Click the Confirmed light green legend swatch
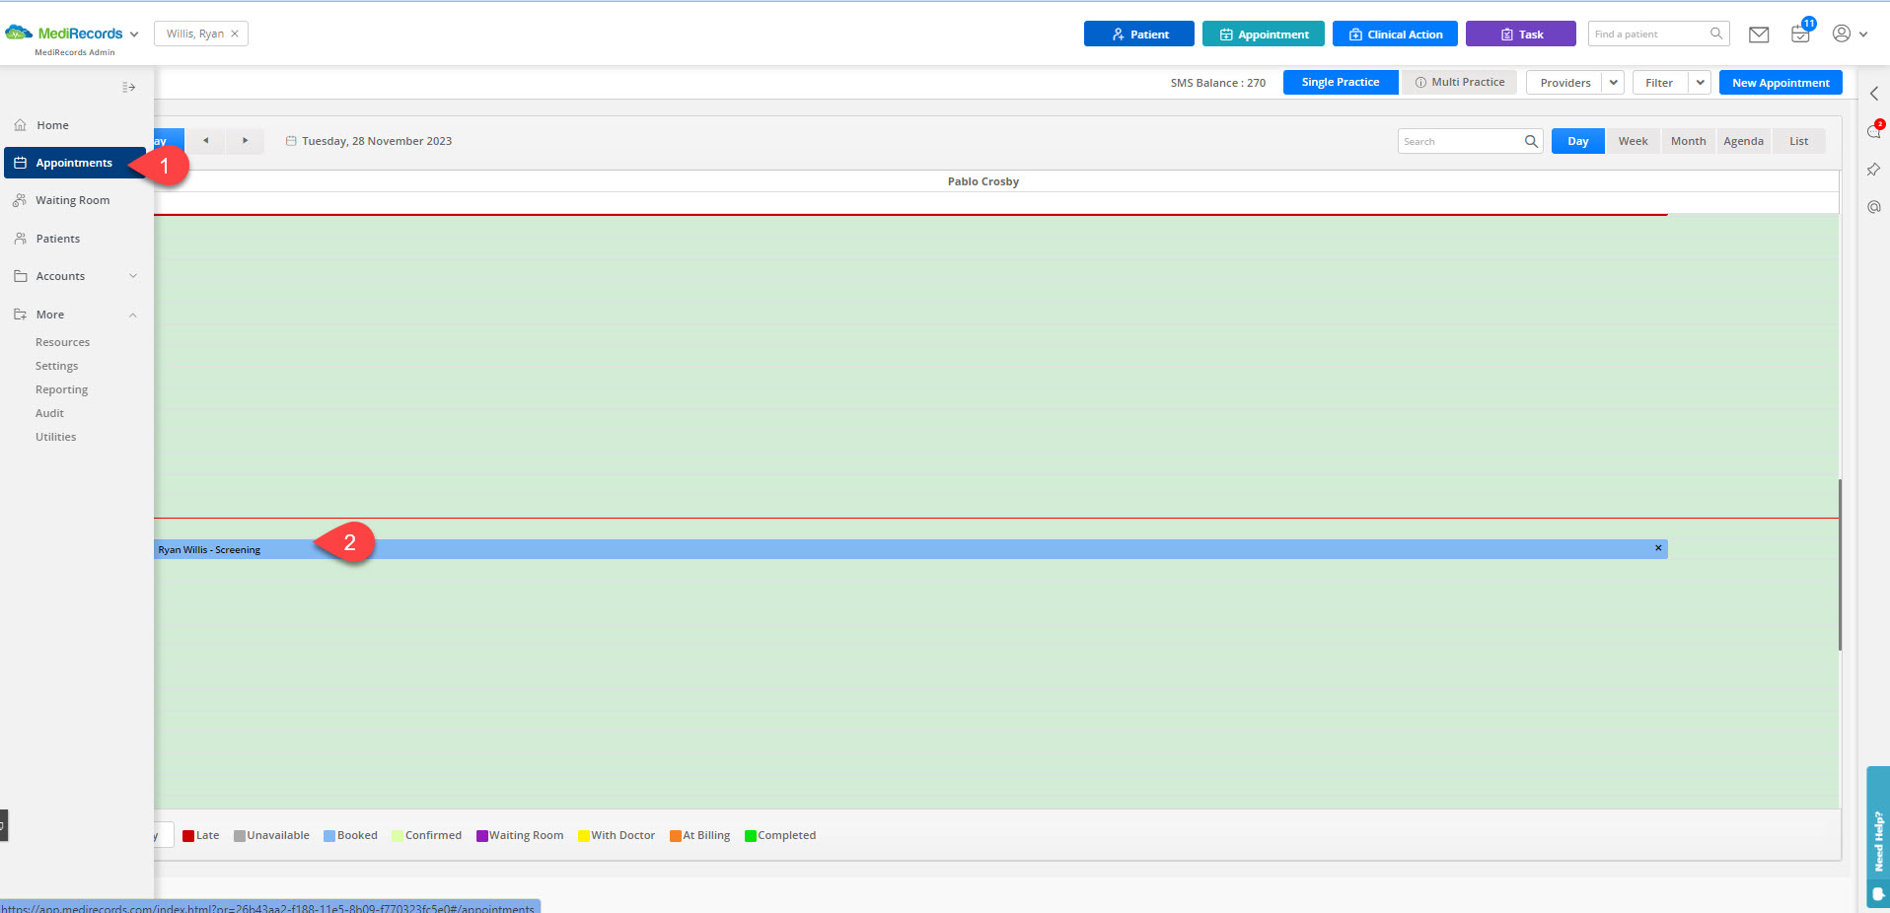The height and width of the screenshot is (913, 1890). [x=398, y=836]
